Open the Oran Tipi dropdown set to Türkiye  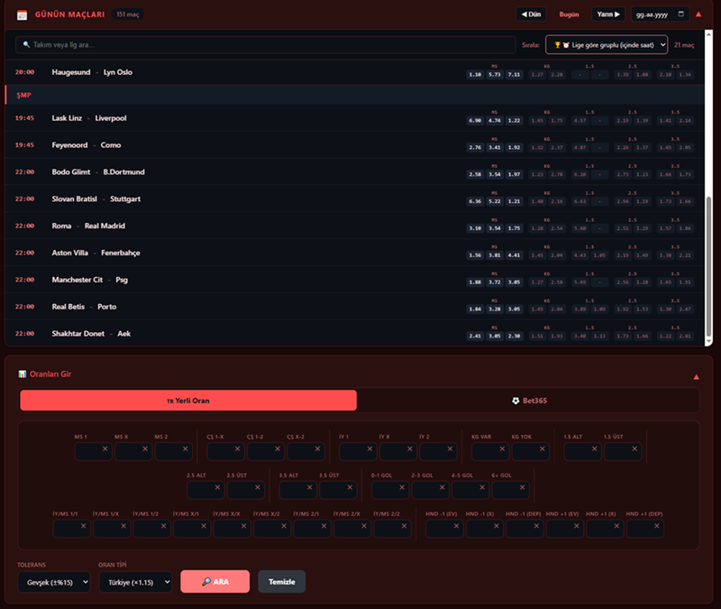(136, 582)
